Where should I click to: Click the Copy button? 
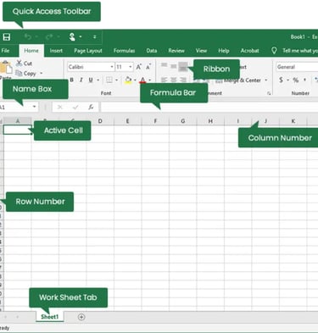click(x=26, y=74)
